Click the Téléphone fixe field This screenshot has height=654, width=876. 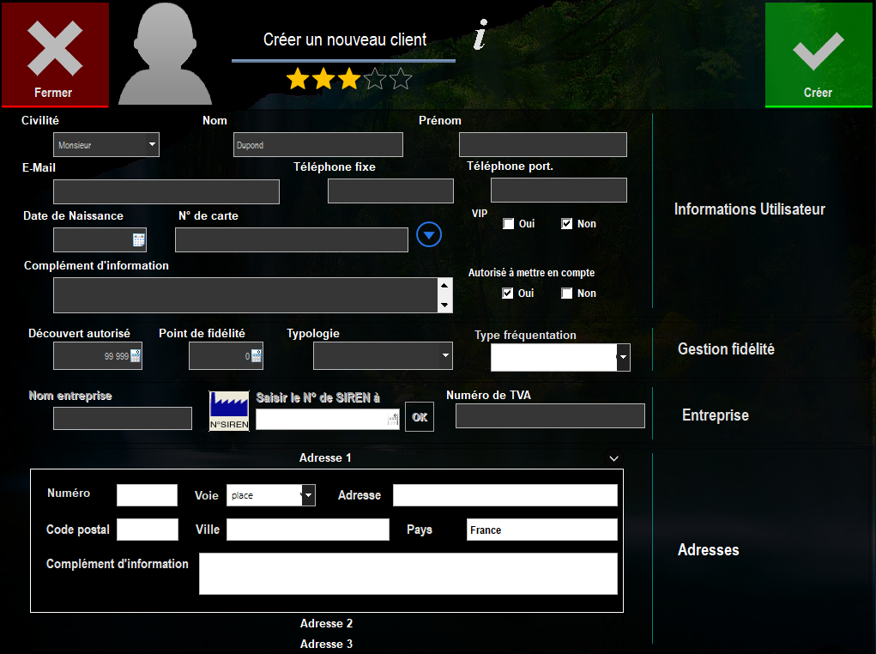(x=390, y=191)
